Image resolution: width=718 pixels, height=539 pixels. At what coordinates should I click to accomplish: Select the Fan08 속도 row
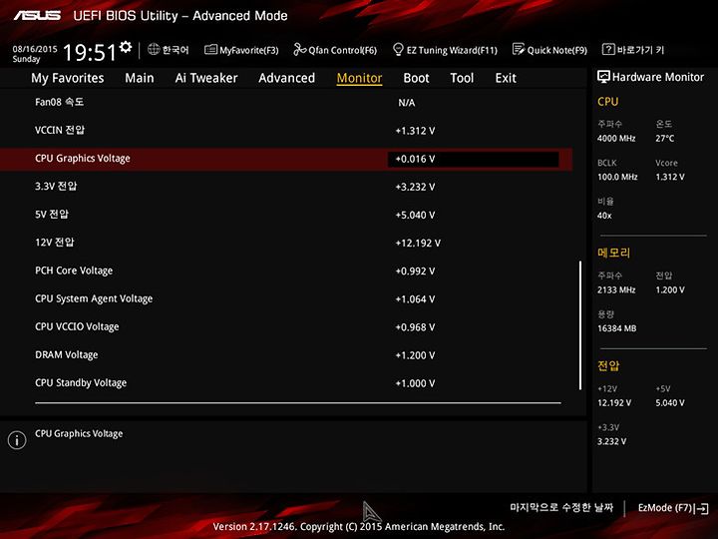286,102
